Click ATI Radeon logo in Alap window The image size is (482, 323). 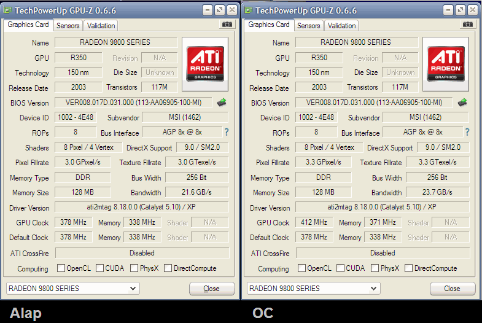pos(205,64)
